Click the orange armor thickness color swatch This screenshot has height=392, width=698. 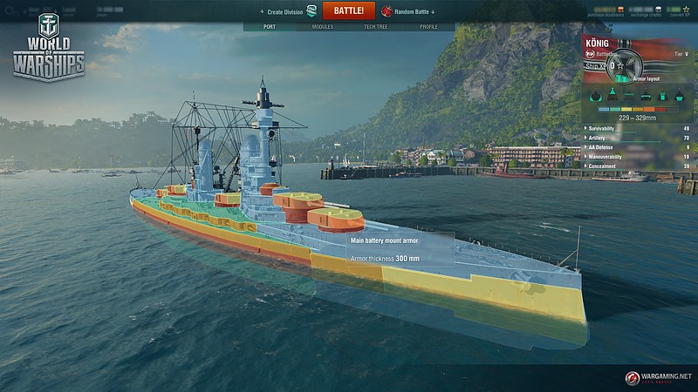pos(649,109)
